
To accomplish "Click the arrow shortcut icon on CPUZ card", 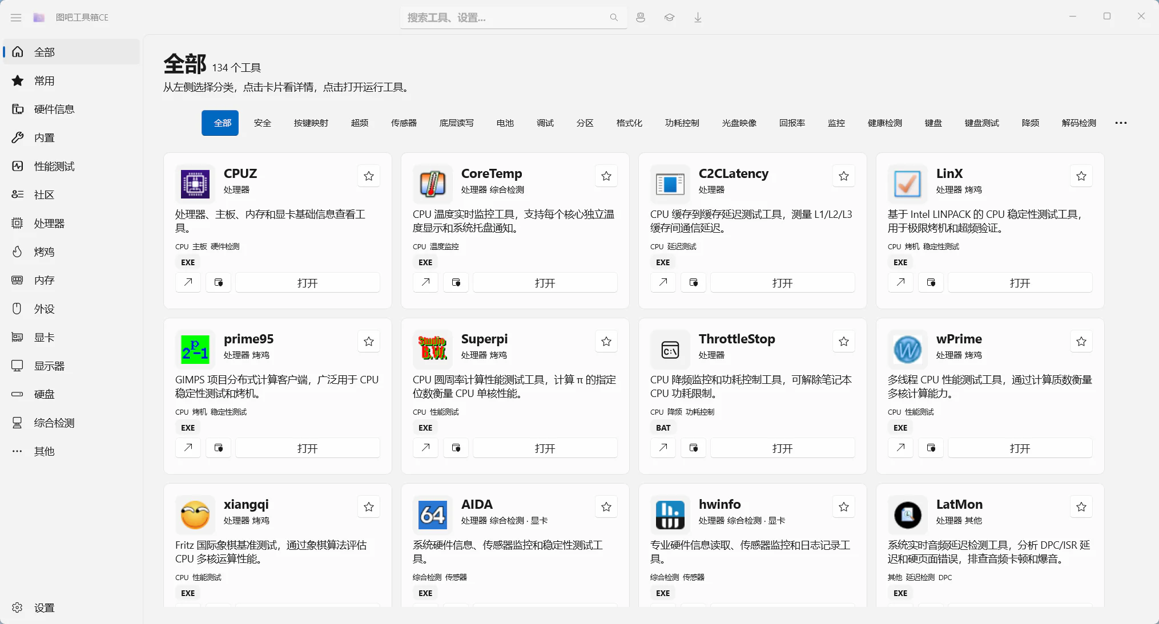I will 188,282.
